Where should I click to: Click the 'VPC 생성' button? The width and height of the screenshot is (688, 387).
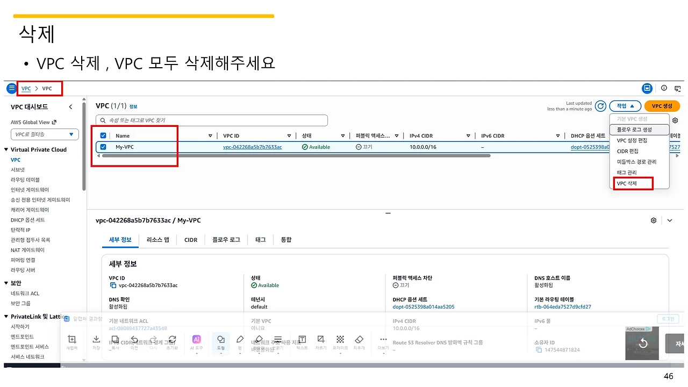coord(662,106)
